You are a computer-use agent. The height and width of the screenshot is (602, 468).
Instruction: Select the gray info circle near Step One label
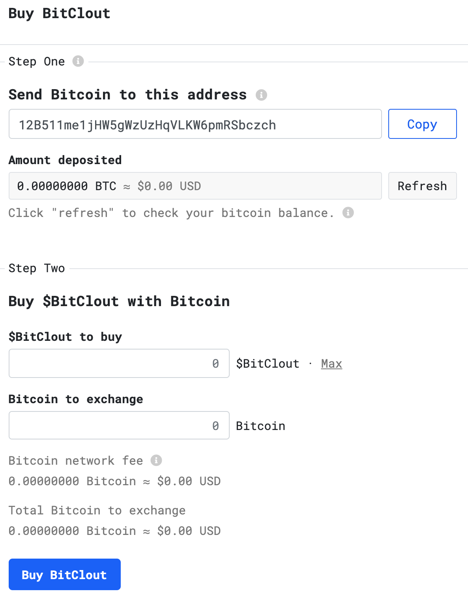tap(79, 62)
